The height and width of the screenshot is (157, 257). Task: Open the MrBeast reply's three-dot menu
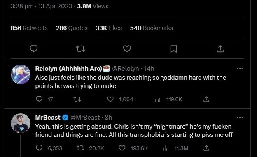click(240, 118)
